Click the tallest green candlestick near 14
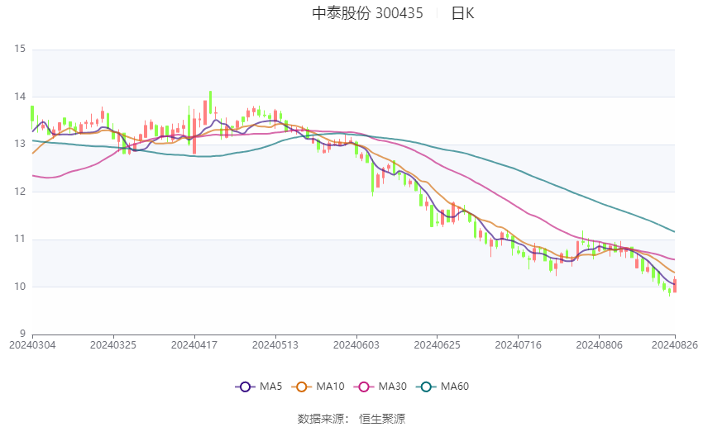Screen dimensions: 703x427 pyautogui.click(x=210, y=102)
